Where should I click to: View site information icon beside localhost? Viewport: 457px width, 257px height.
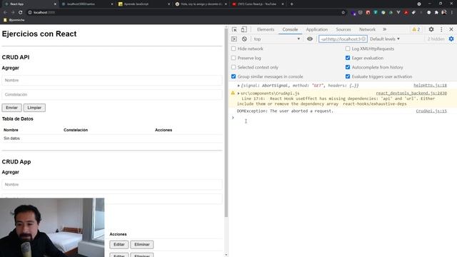tap(30, 13)
